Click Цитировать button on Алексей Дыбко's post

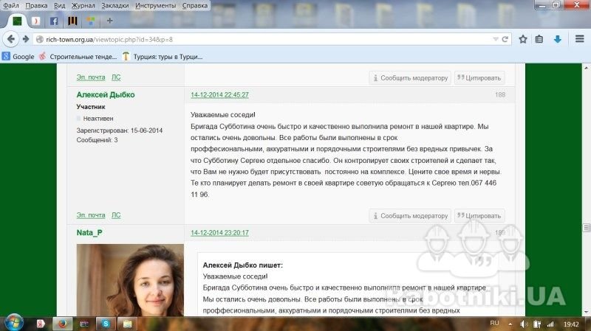(x=479, y=215)
